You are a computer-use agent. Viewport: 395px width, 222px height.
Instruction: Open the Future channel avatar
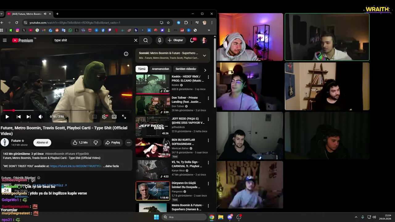(5, 142)
